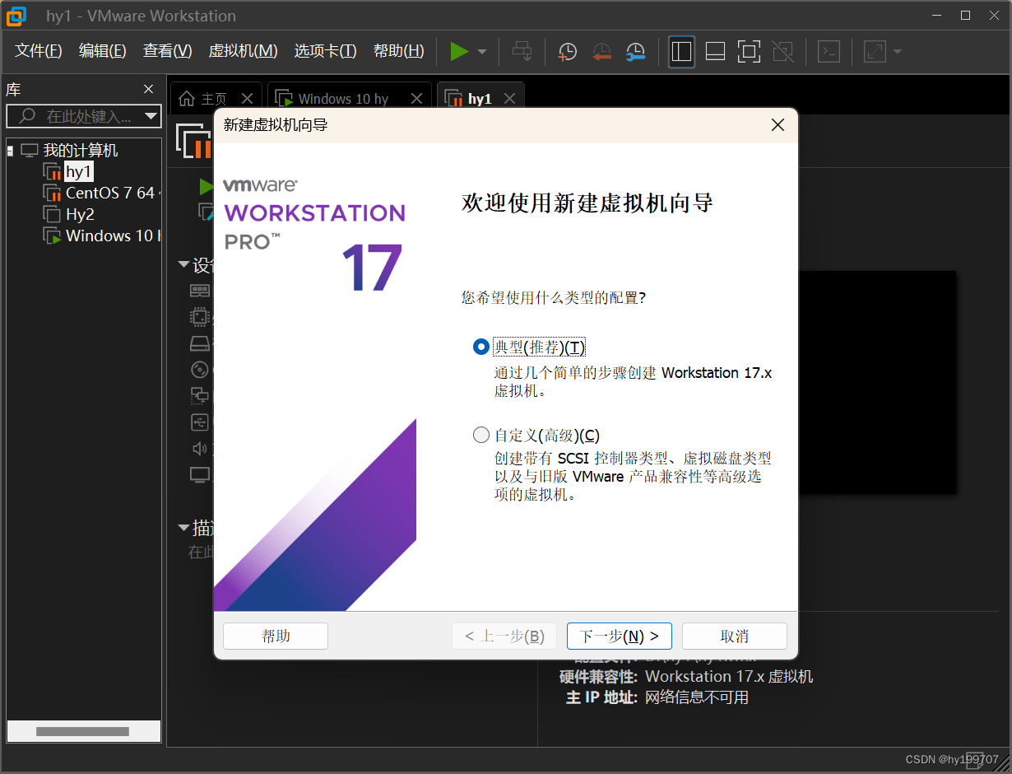Toggle the library sidebar view icon
Screen dimensions: 1012x774
click(x=681, y=52)
